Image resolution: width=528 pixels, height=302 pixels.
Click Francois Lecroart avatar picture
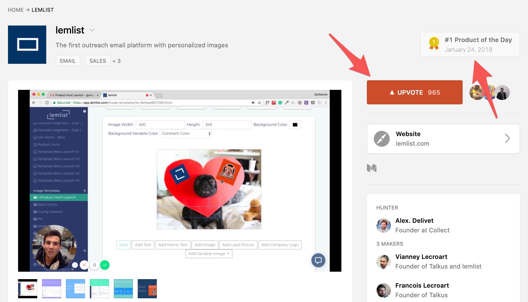384,290
